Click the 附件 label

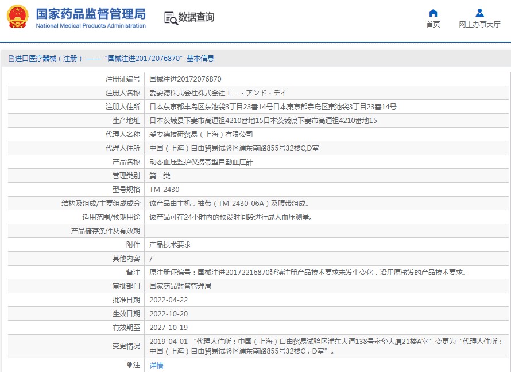click(133, 245)
